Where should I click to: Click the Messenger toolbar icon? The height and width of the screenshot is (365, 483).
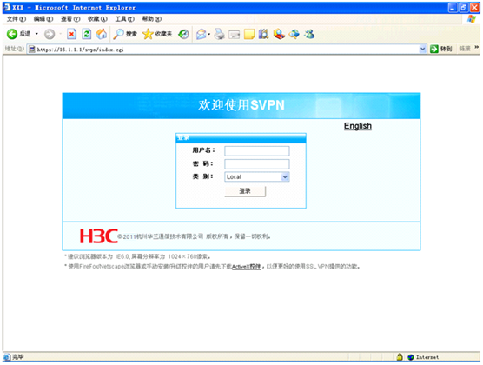click(279, 34)
